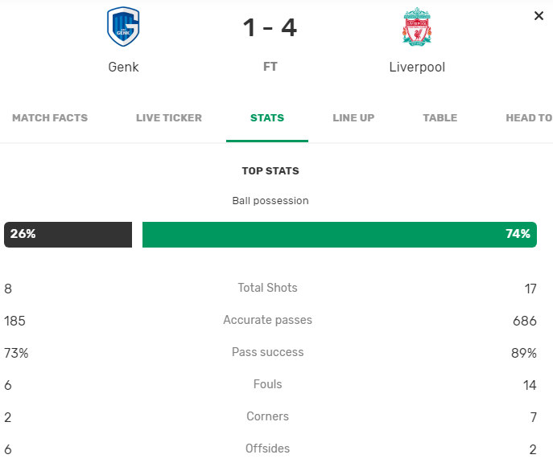This screenshot has width=553, height=467.
Task: Click the Genk team name
Action: coord(123,67)
